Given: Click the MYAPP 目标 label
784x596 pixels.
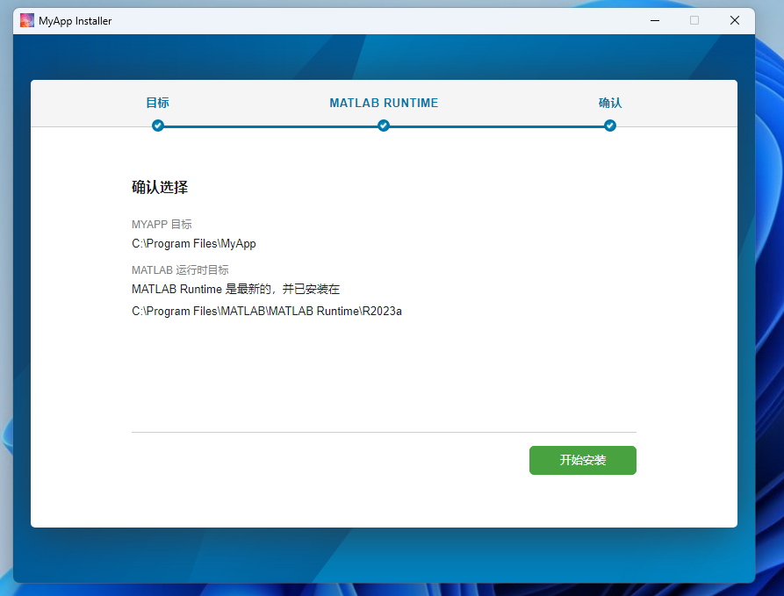Looking at the screenshot, I should [x=162, y=225].
